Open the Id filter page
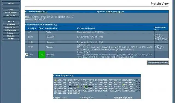The image size is (175, 103). (x=11, y=39)
